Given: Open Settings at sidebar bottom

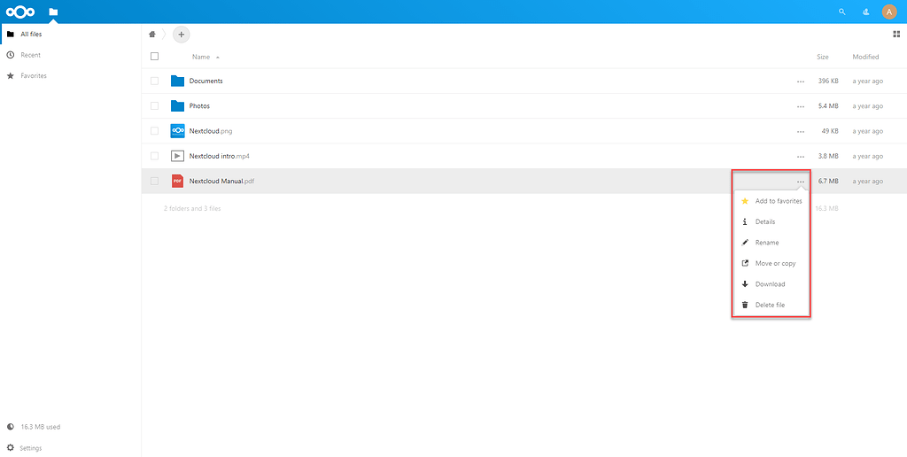Looking at the screenshot, I should pos(71,448).
